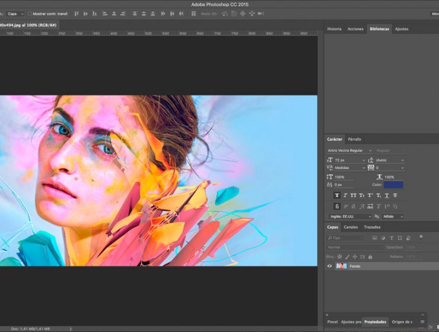This screenshot has width=439, height=332.
Task: Filter layers by adjustment layer icon
Action: (383, 238)
